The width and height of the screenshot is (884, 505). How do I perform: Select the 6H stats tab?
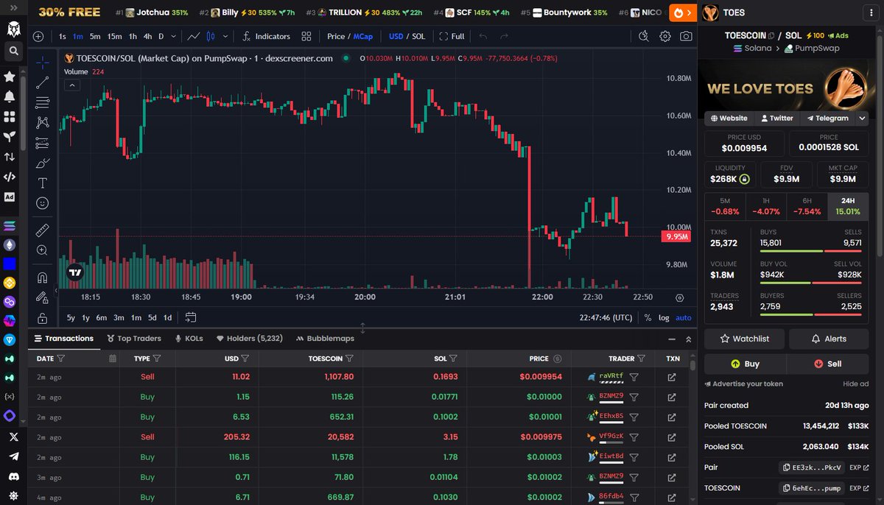click(x=807, y=206)
